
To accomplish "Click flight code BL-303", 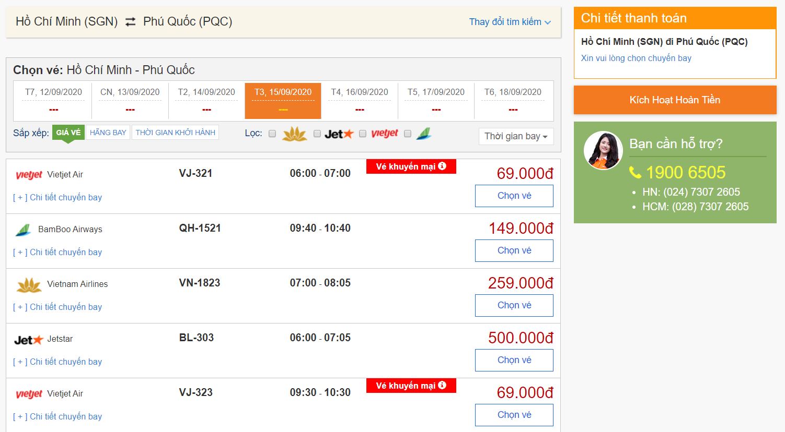I will tap(197, 338).
